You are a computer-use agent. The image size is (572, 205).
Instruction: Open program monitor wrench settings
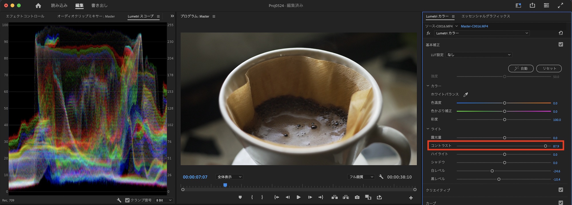tap(381, 177)
